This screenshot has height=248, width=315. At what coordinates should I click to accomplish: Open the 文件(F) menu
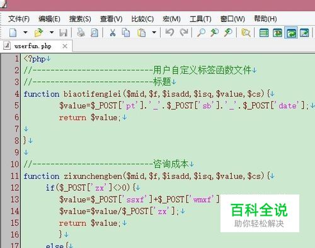tap(19, 19)
